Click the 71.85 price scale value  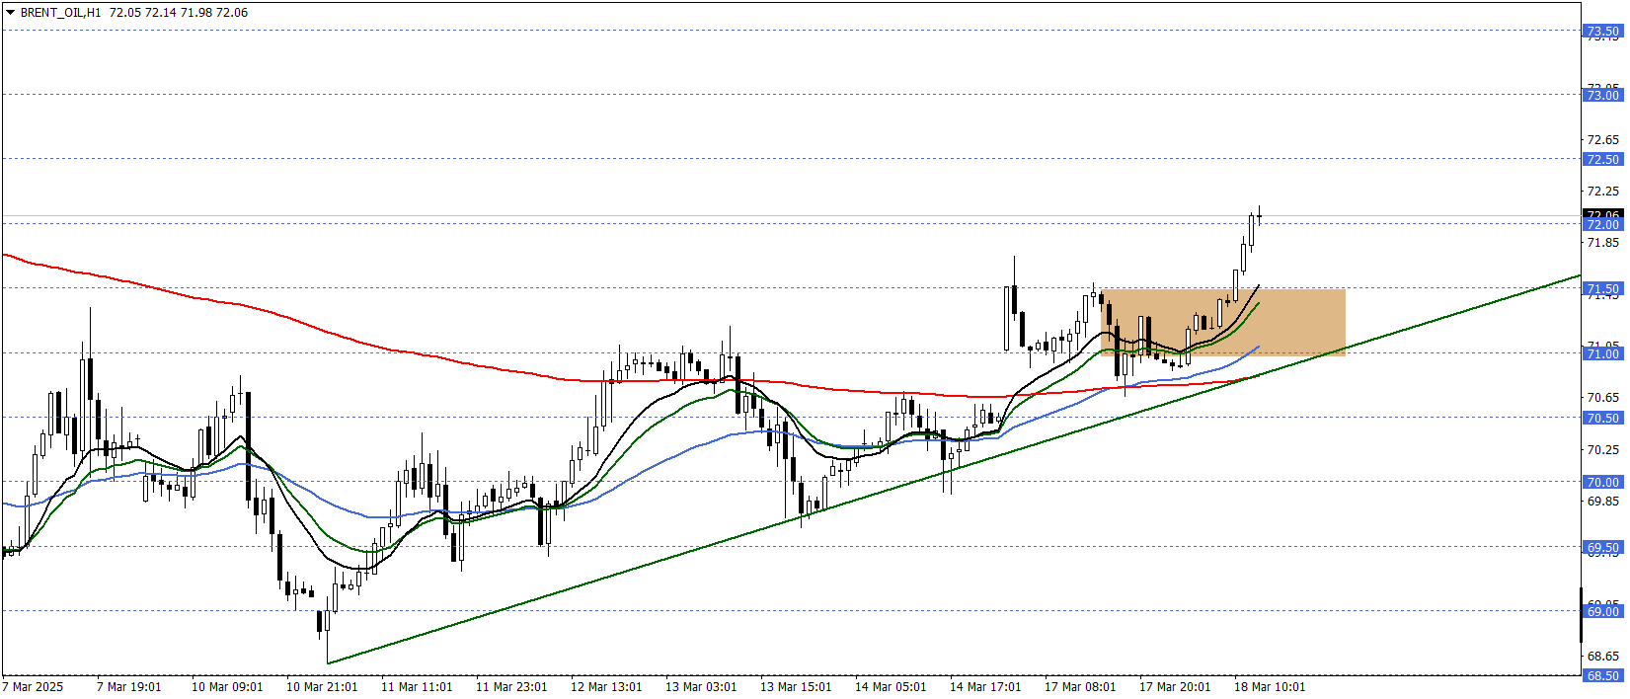(1603, 242)
